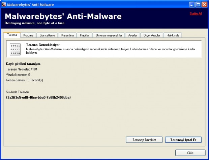The image size is (209, 160).
Task: Click the Malwarebytes icon in title bar
Action: pyautogui.click(x=4, y=4)
